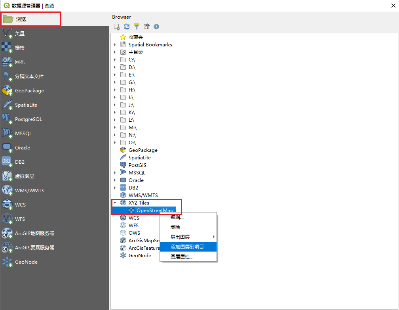Expand the C:\ drive node
The width and height of the screenshot is (399, 310).
[x=115, y=59]
